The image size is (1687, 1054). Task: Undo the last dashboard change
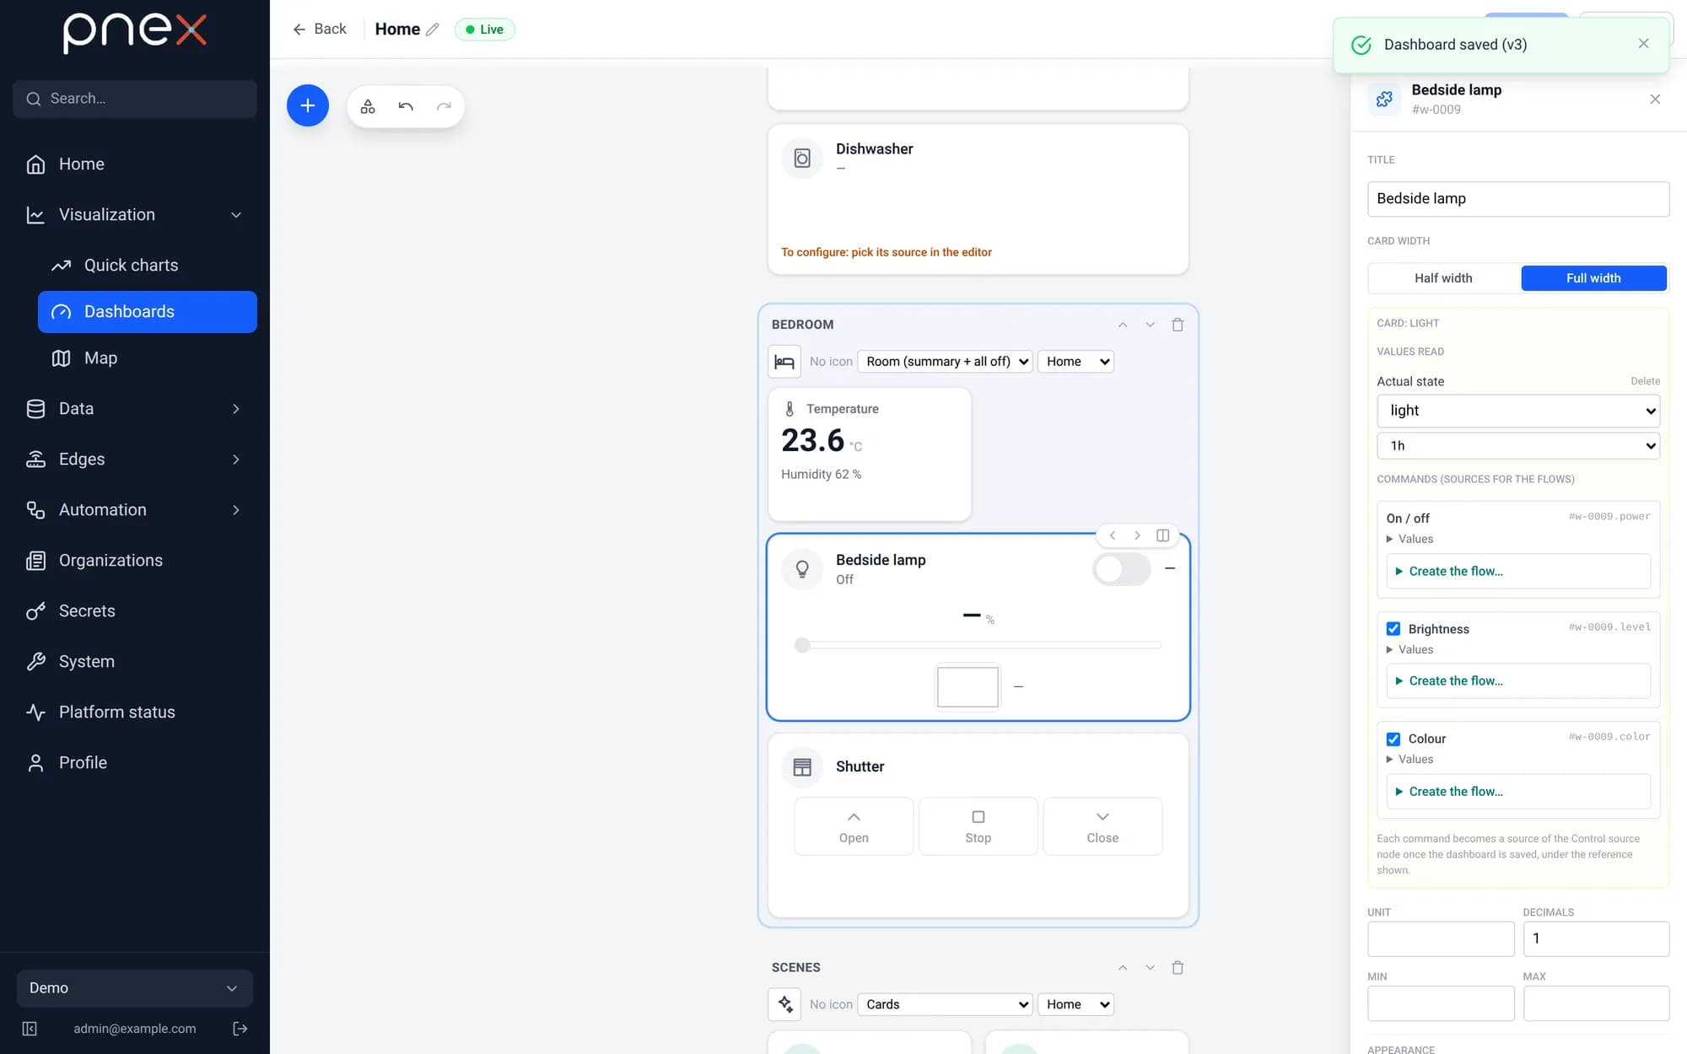click(406, 106)
